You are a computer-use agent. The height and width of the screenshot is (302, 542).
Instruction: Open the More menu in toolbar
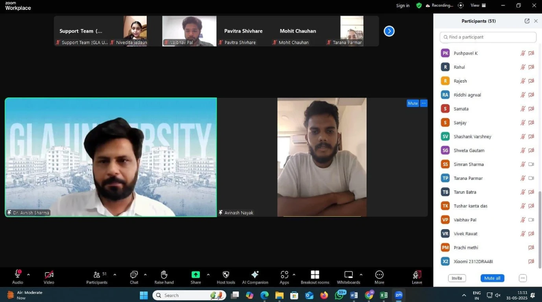point(379,275)
